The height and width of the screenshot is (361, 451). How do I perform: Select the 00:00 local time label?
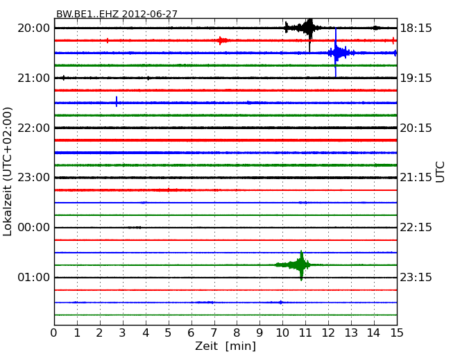pyautogui.click(x=34, y=228)
